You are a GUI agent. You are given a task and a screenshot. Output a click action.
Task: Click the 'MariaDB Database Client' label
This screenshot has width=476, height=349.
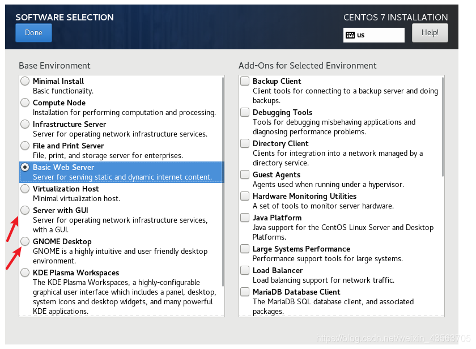[x=296, y=292]
